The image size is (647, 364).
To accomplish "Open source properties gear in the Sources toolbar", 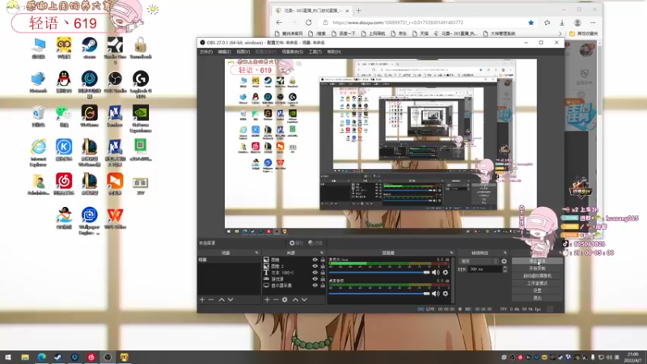I will 285,299.
